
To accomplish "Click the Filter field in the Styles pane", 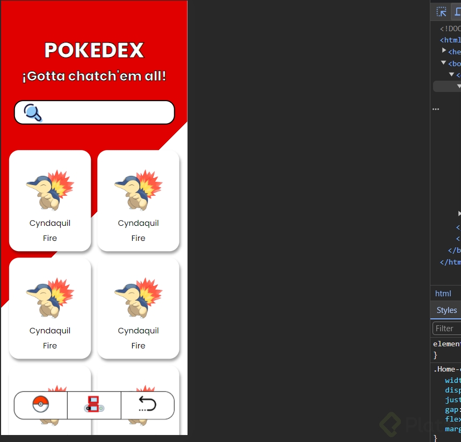I will coord(447,329).
